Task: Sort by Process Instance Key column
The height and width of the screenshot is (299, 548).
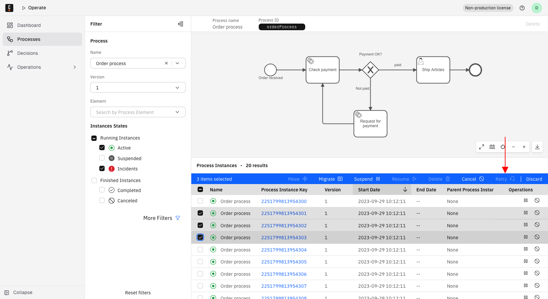Action: 284,190
